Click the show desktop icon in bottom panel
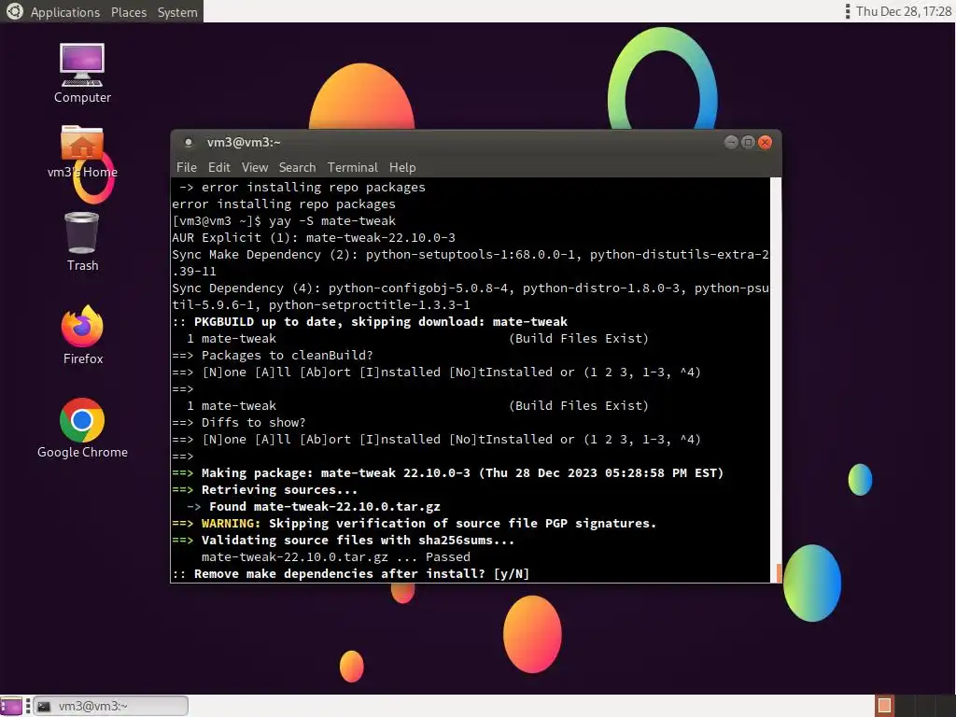Image resolution: width=956 pixels, height=717 pixels. (11, 706)
